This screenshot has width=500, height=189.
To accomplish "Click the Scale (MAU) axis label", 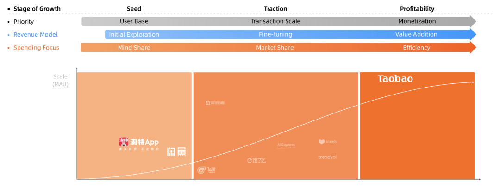I will (60, 80).
